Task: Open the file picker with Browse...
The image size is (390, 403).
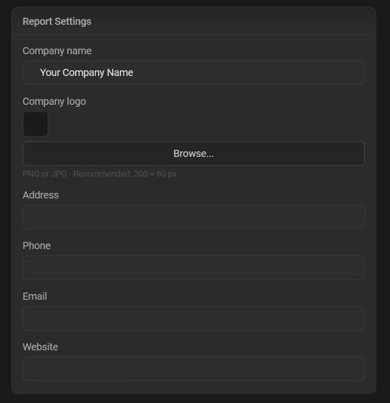Action: [x=194, y=153]
